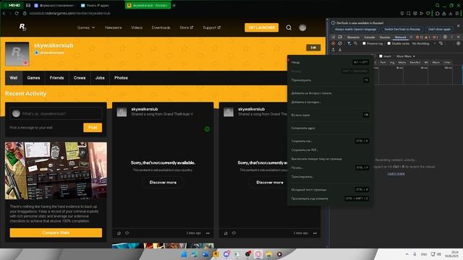Click the GTA V stats promo image

(56, 170)
